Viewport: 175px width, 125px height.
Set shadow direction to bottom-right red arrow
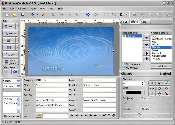pyautogui.click(x=166, y=94)
